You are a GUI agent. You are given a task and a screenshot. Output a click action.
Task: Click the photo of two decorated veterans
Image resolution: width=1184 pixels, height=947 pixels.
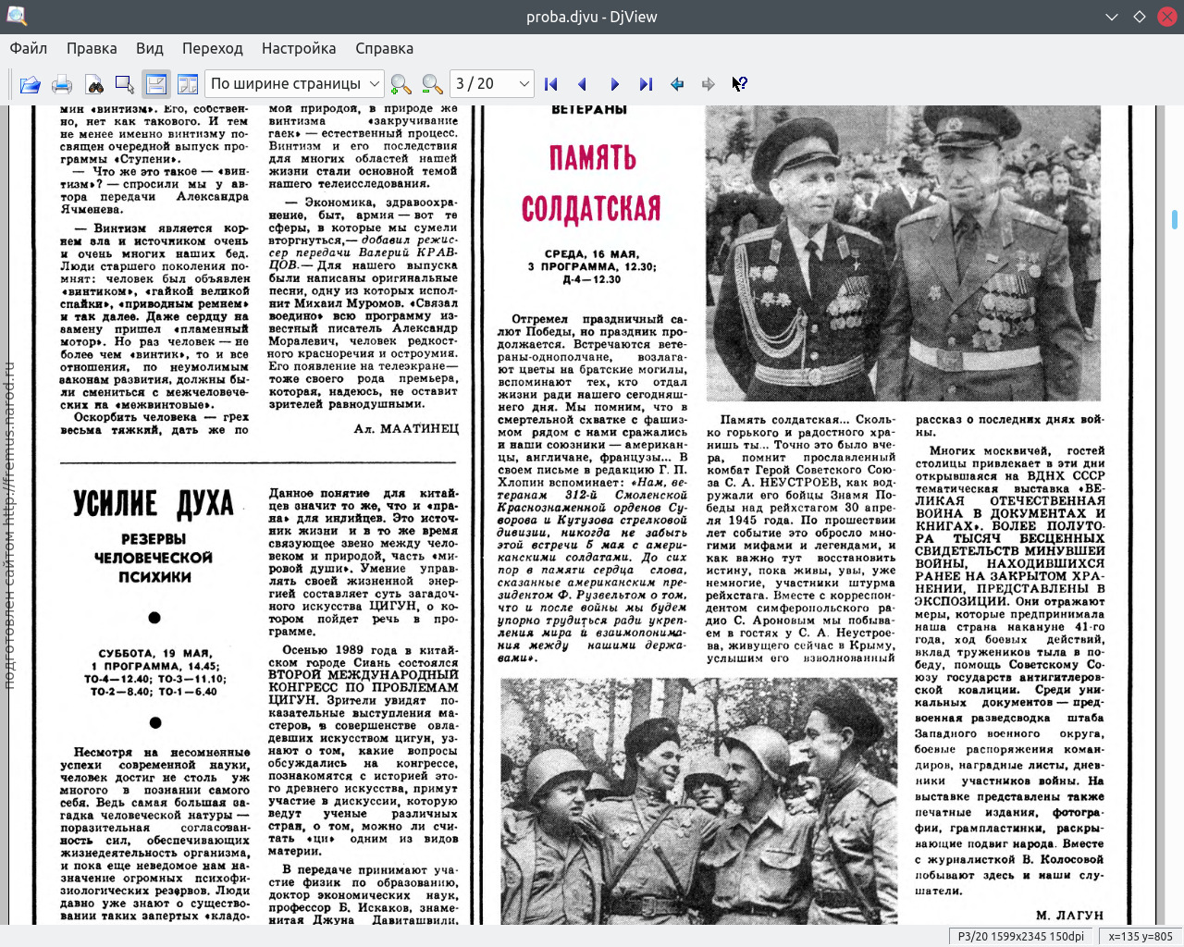tap(903, 252)
